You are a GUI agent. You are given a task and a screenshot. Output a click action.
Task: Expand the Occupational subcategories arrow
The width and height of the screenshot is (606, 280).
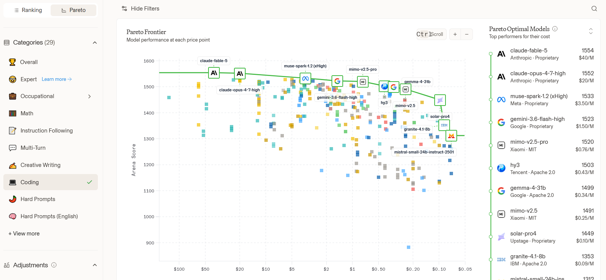[89, 96]
